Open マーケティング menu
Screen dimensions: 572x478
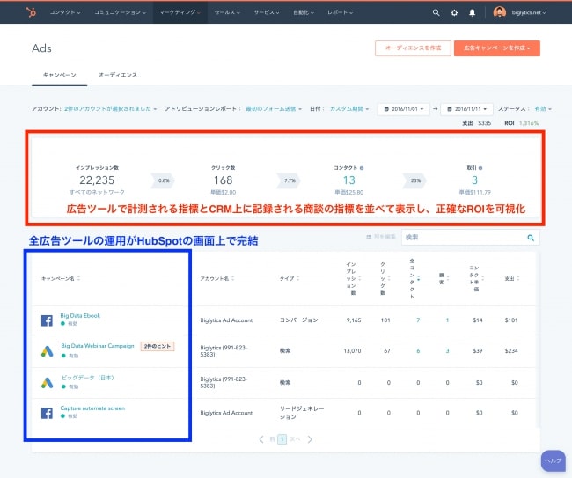[x=180, y=12]
